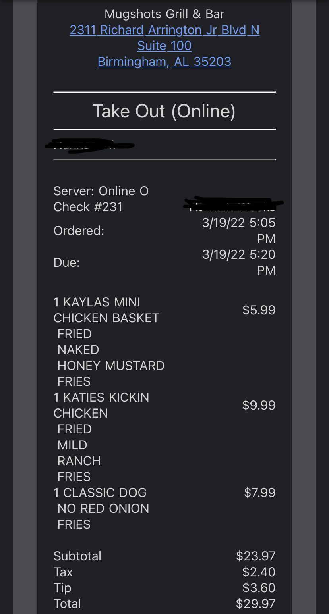Screen dimensions: 329x614
Task: Select the Take Out (Online) heading
Action: pos(164,111)
